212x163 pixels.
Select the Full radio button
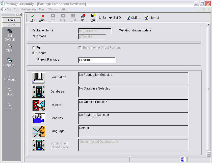coord(33,48)
